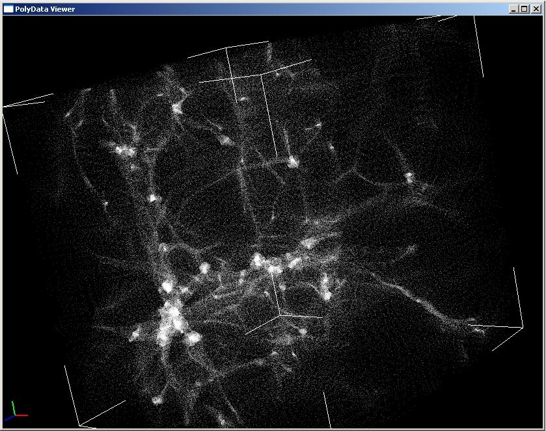Click the bright blob below the top box edge

click(292, 161)
